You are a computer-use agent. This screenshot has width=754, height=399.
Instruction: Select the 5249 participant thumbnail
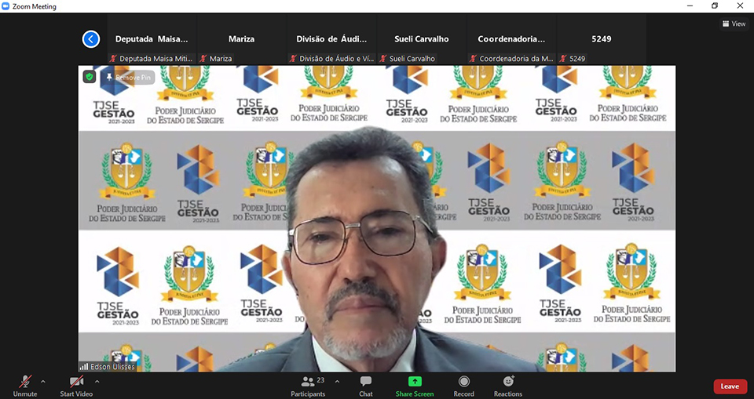(x=601, y=39)
